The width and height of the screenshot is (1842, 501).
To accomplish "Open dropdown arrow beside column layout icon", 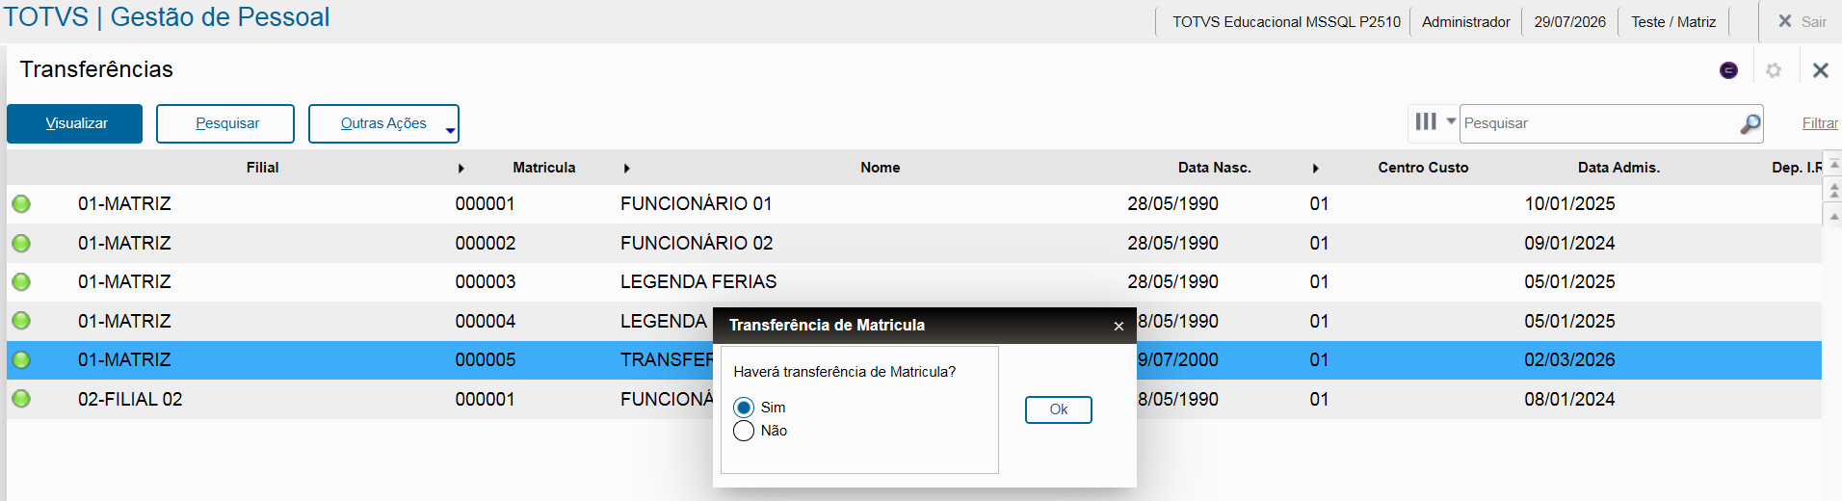I will click(1451, 121).
